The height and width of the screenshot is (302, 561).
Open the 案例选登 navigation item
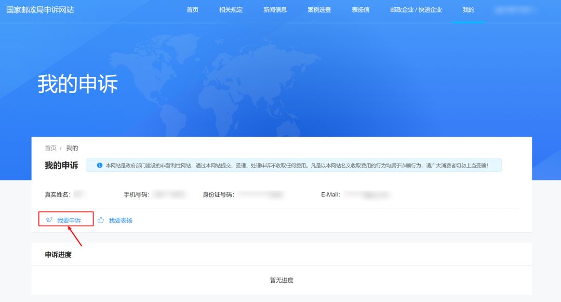(319, 10)
